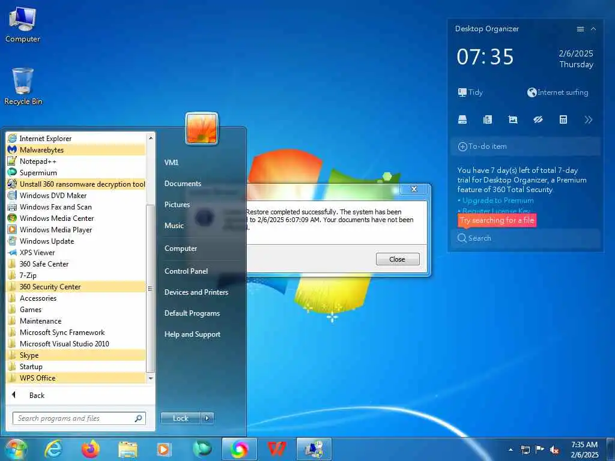Click the screenshot image icon in Desktop Organizer

coord(513,120)
